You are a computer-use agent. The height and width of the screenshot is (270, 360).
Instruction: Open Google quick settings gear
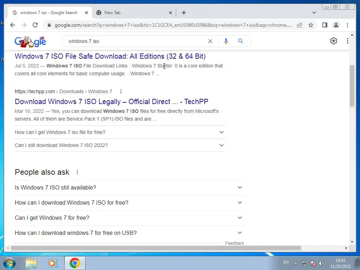[x=334, y=41]
